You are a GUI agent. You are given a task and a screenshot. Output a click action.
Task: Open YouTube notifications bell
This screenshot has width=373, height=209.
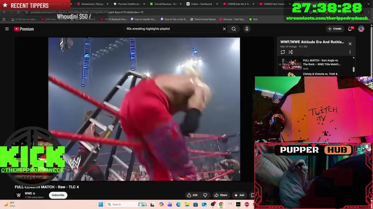click(350, 29)
